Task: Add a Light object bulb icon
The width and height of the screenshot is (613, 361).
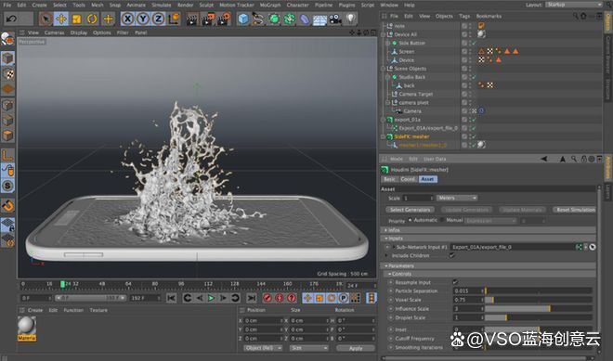Action: (351, 19)
